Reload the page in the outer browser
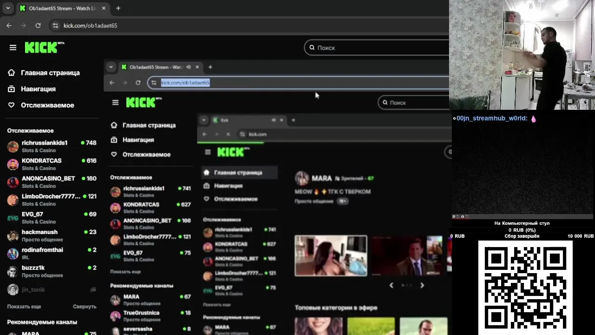The height and width of the screenshot is (335, 595). pos(38,26)
